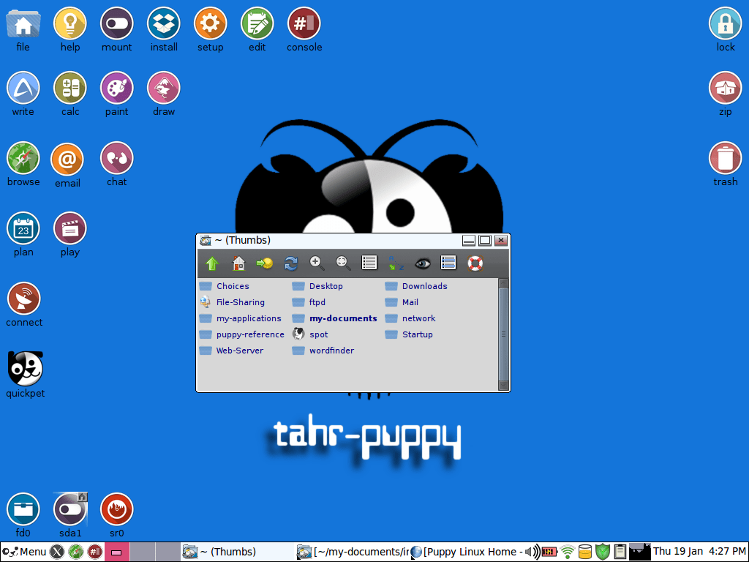This screenshot has height=562, width=749.
Task: Click the lock desktop icon
Action: (x=725, y=29)
